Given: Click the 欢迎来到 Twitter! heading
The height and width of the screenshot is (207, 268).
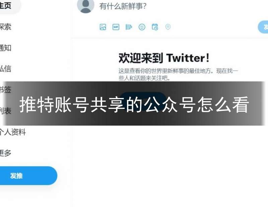Looking at the screenshot, I should coord(164,58).
